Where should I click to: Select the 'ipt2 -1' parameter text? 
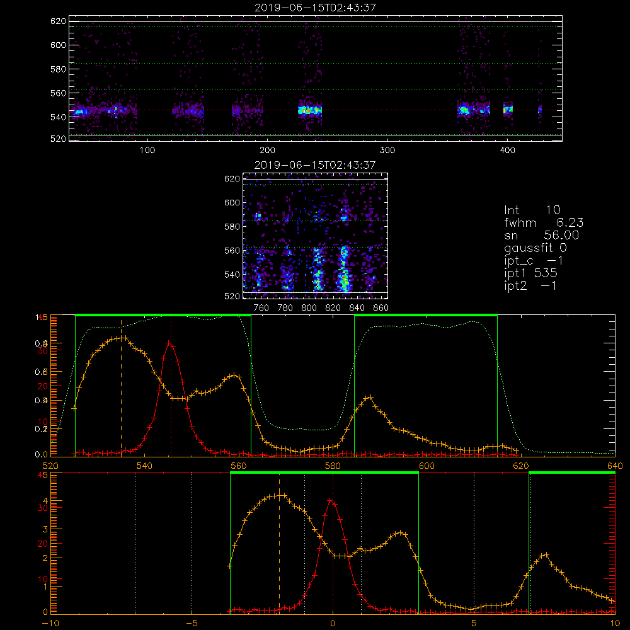pos(530,285)
